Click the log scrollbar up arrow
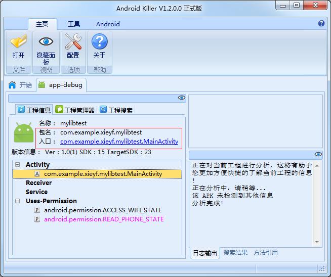 317,166
